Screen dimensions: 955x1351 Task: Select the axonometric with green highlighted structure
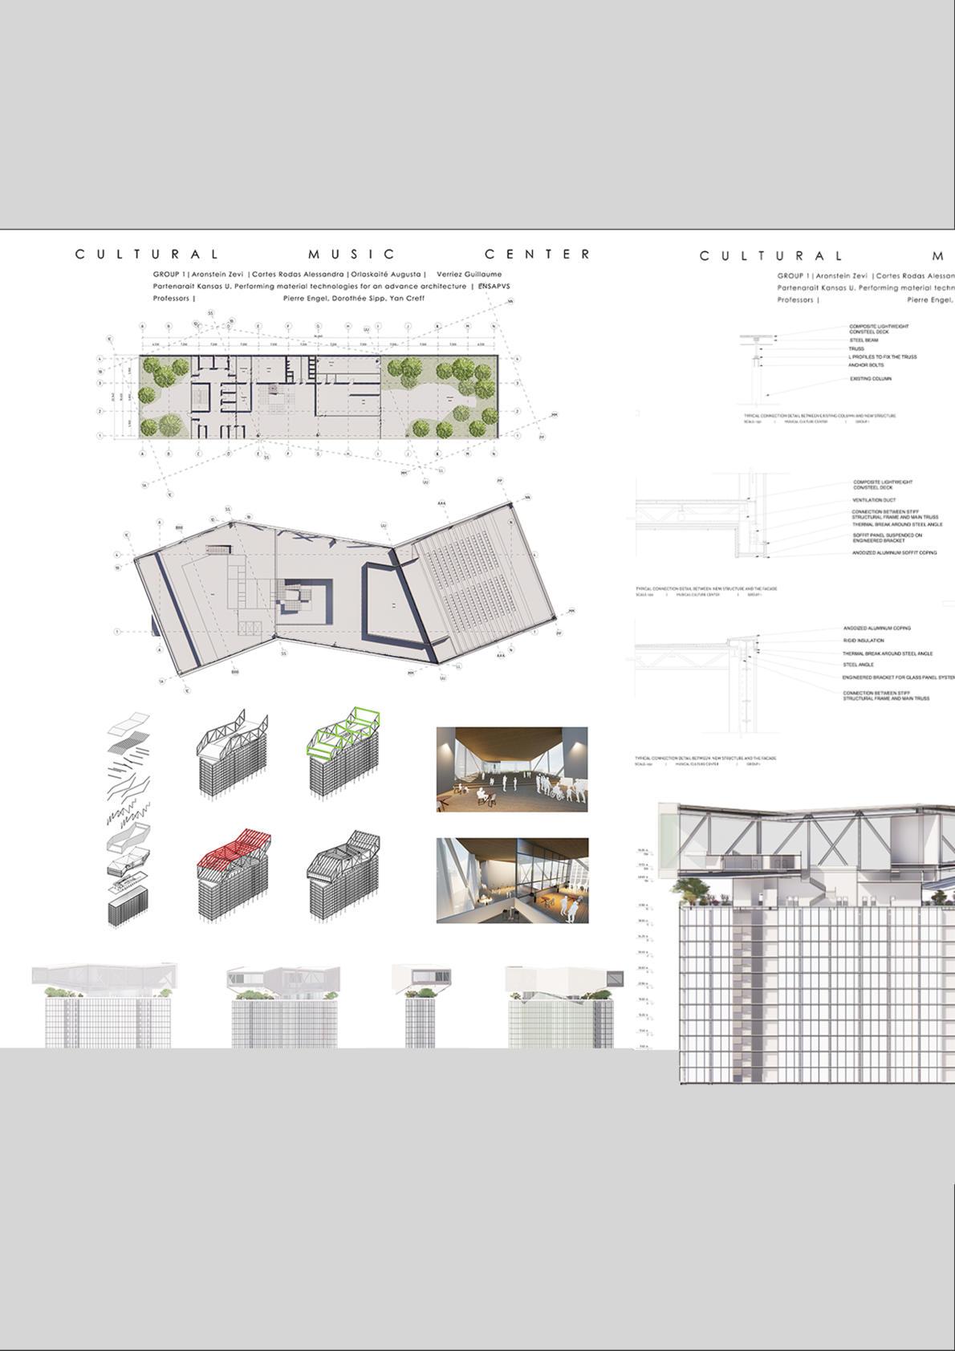point(343,753)
